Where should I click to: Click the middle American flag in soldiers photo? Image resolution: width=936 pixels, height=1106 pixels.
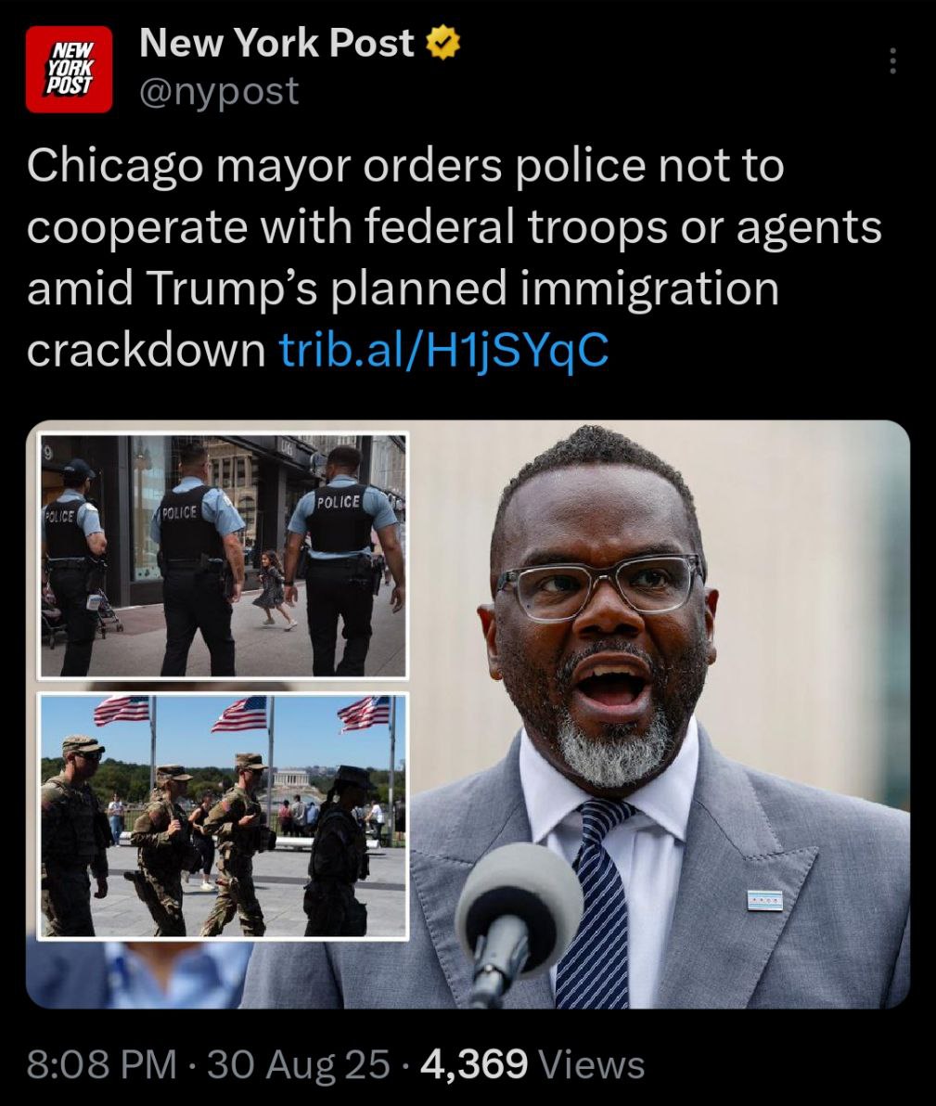click(x=241, y=714)
